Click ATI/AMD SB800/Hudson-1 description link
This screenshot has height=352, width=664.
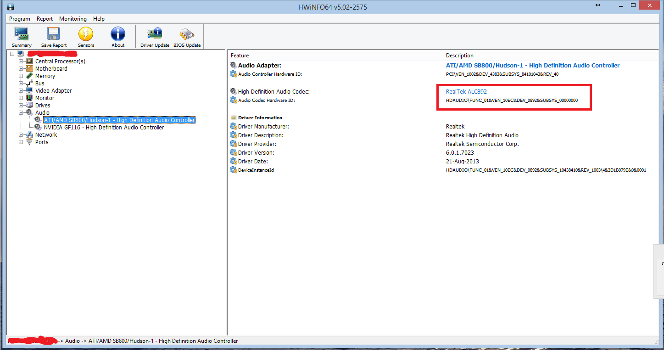(x=533, y=65)
